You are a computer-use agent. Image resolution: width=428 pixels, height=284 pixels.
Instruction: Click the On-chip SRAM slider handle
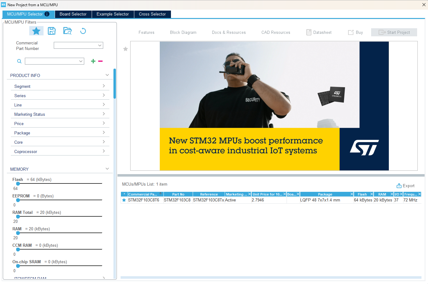[x=18, y=266]
